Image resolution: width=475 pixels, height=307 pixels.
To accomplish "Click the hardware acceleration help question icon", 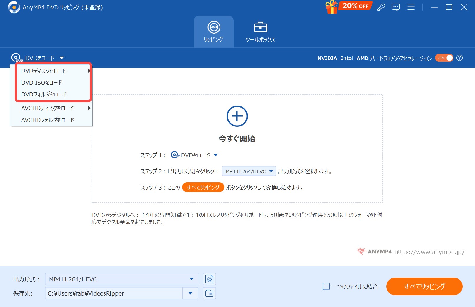I will (x=459, y=58).
